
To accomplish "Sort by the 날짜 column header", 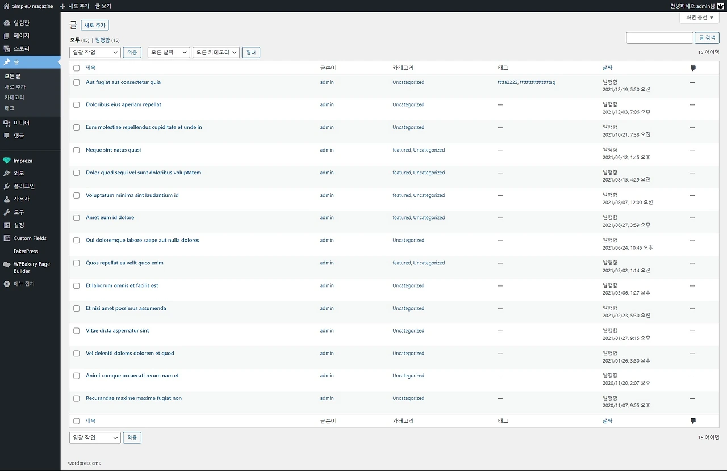I will (607, 68).
